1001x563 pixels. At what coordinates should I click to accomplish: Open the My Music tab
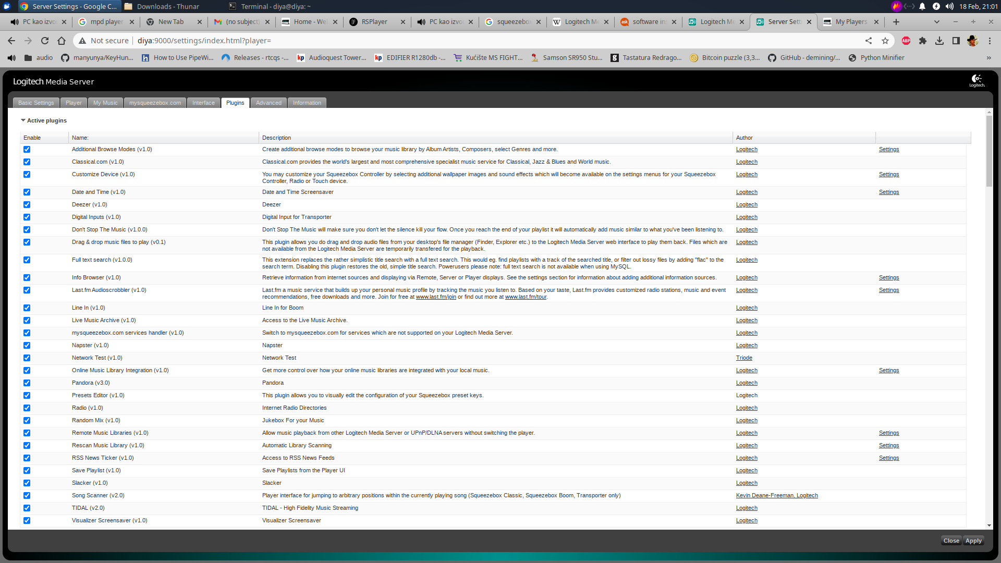(105, 103)
